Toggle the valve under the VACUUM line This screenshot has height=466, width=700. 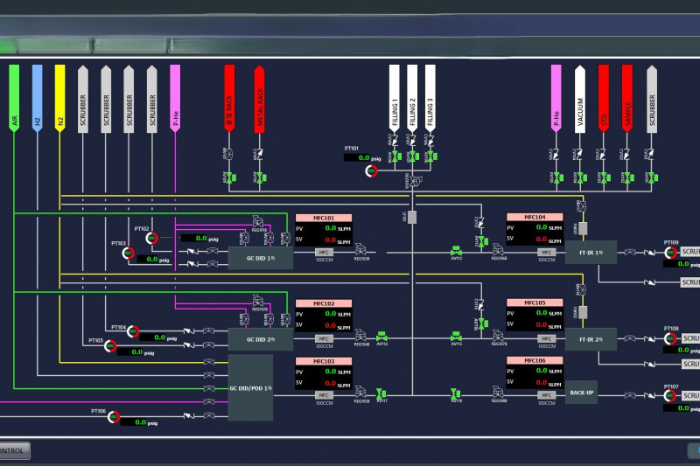(x=578, y=177)
